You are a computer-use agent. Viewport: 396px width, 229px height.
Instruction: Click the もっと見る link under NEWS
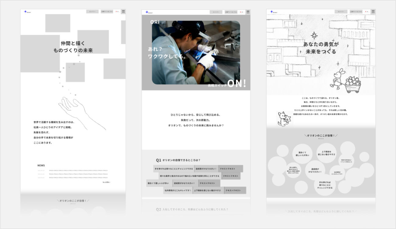click(106, 182)
